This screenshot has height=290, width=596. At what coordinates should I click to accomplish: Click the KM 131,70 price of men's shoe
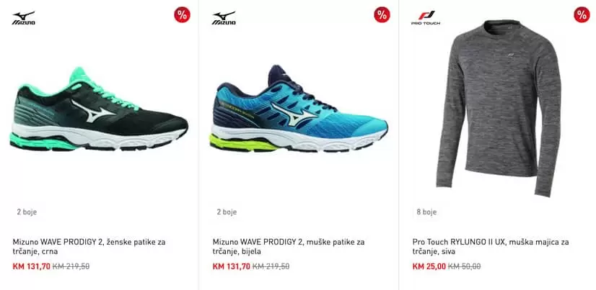click(232, 266)
